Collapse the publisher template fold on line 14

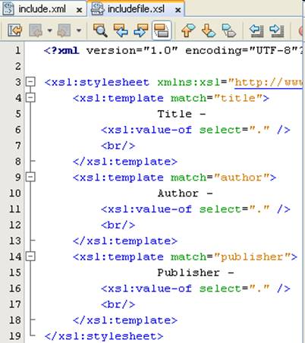[x=30, y=256]
